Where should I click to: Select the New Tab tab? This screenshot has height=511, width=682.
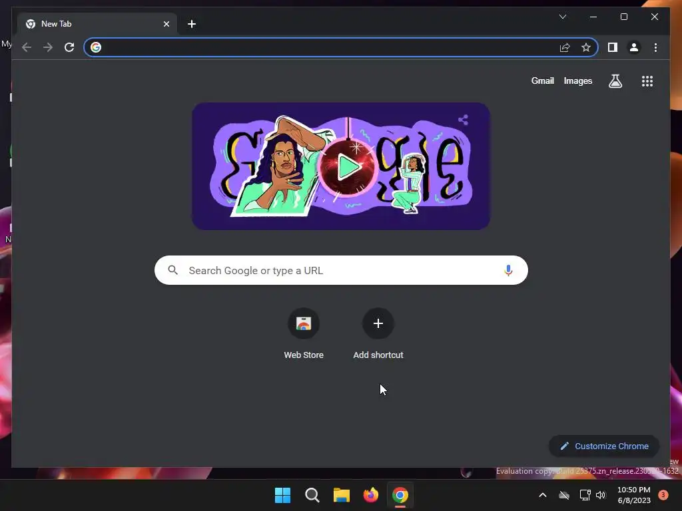tap(97, 24)
